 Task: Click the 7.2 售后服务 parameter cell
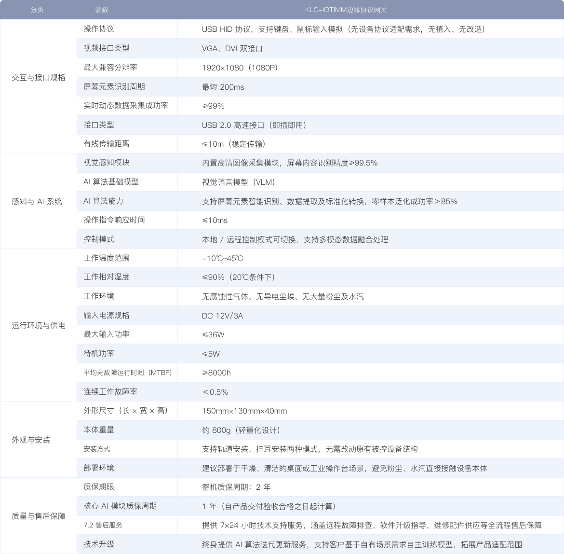103,525
